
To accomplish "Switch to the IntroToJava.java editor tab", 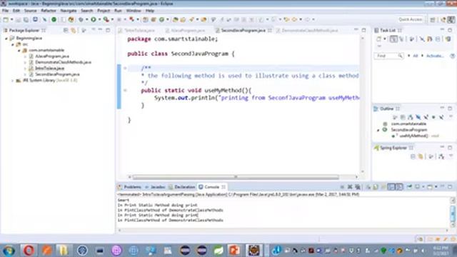I will coord(137,30).
